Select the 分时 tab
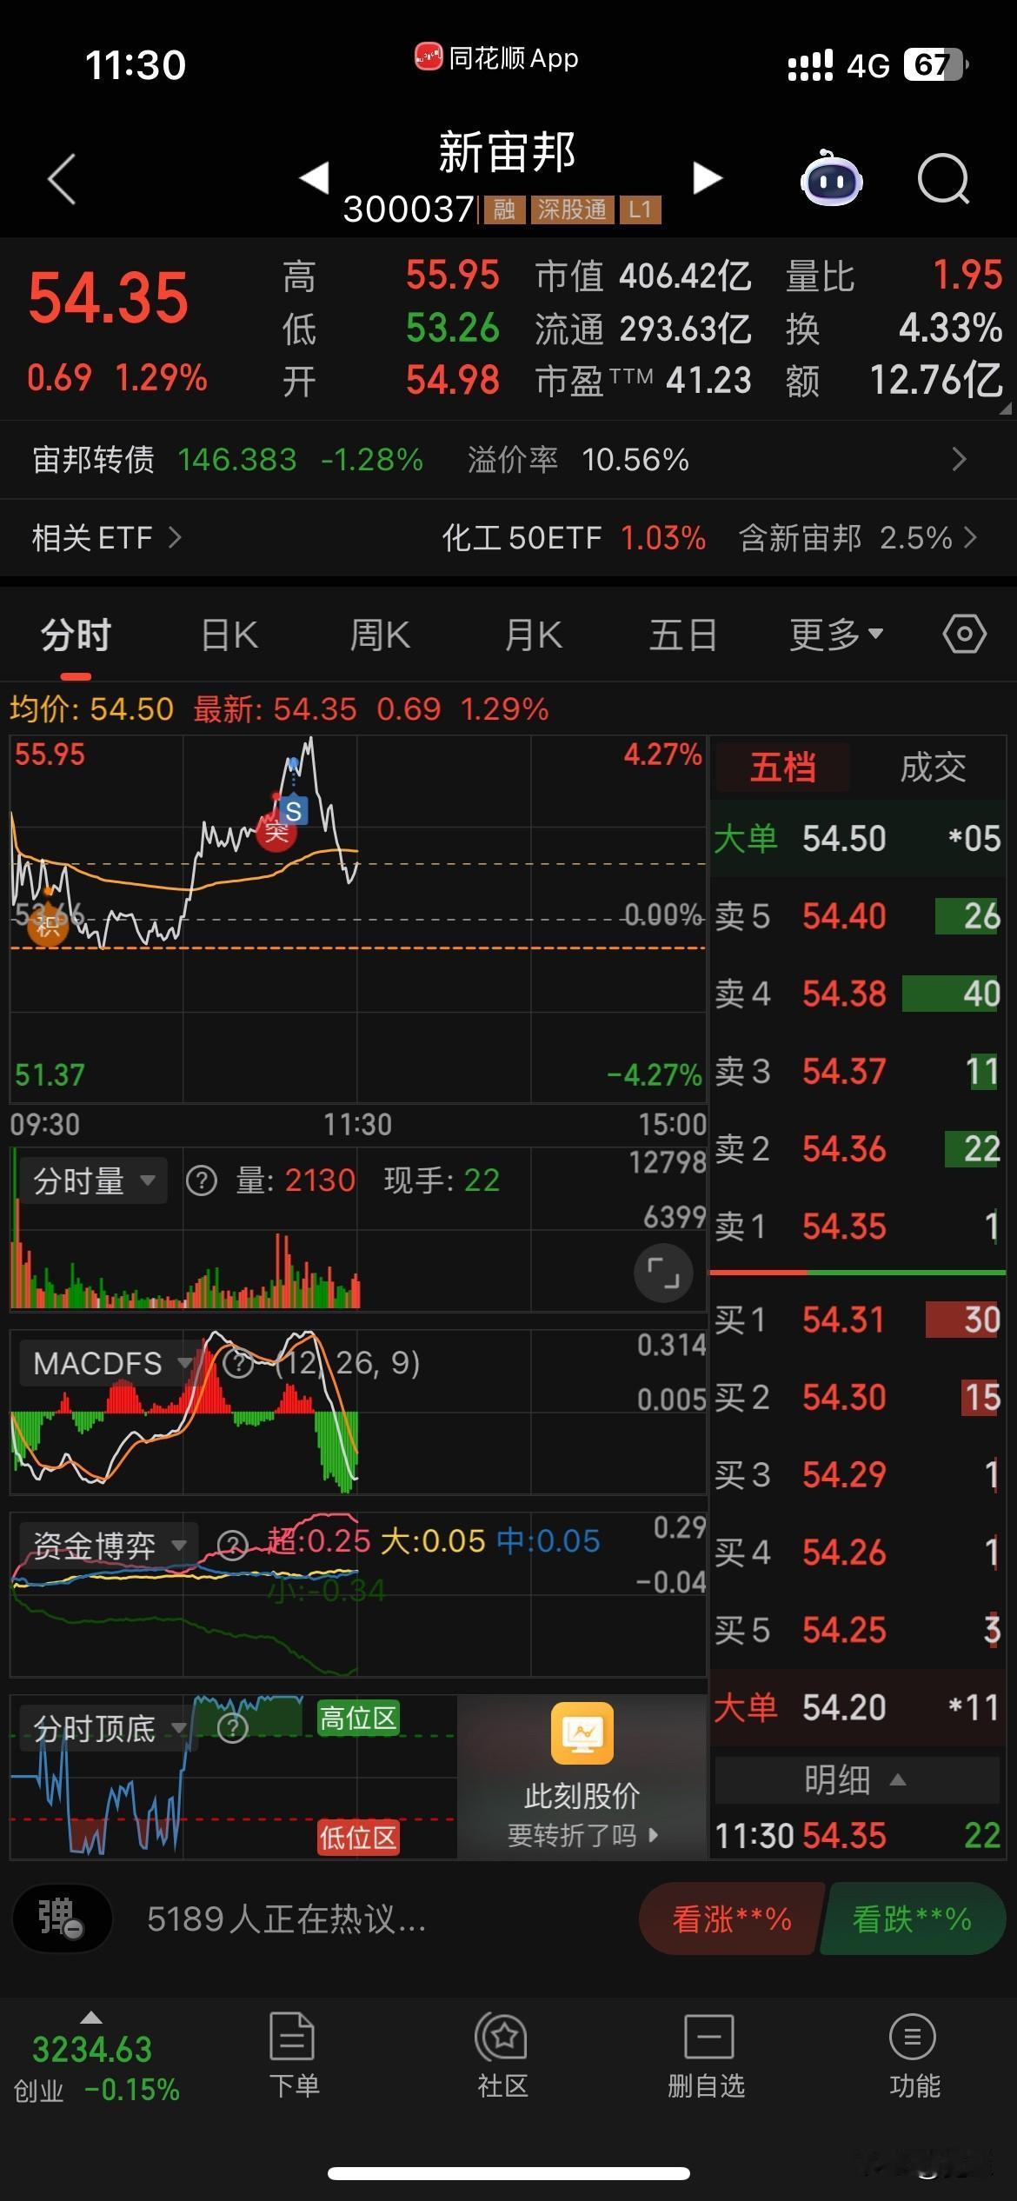This screenshot has width=1017, height=2201. click(76, 635)
